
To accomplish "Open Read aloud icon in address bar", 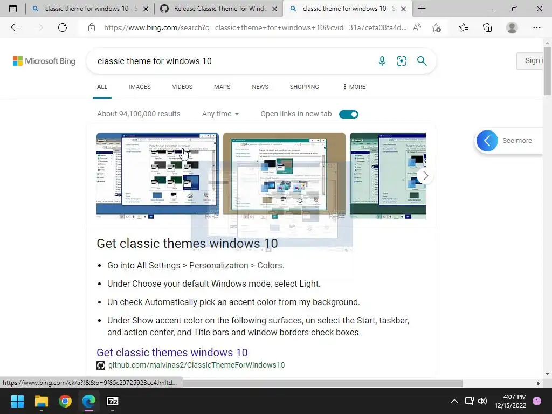I will pos(417,27).
